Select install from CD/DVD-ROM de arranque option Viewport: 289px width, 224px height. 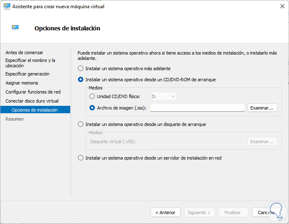click(81, 80)
